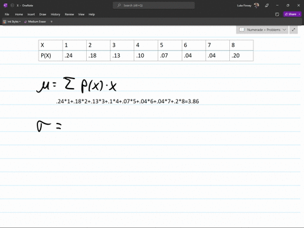
Task: Click the table cell containing .10
Action: (146, 56)
